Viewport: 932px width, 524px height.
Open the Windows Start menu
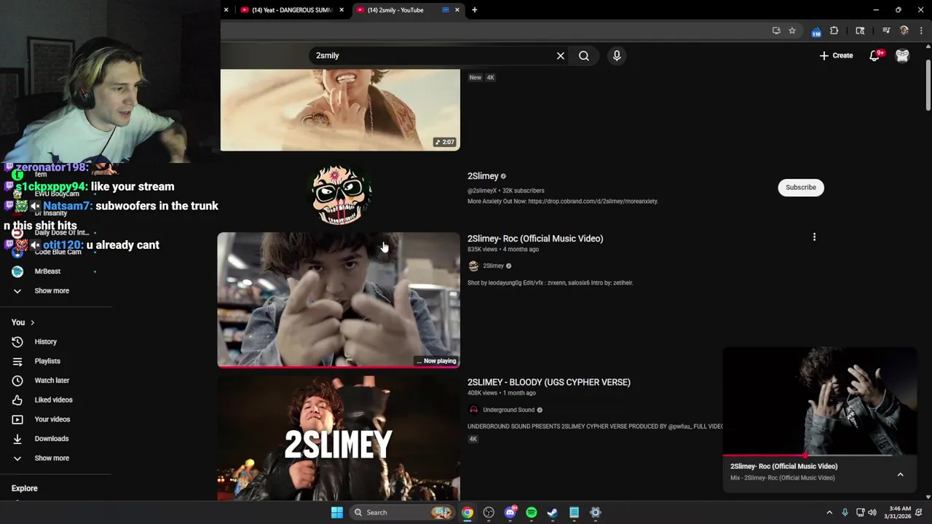[337, 512]
